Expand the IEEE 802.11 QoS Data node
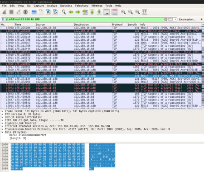Viewport: 204px width, 172px height. coord(2,120)
